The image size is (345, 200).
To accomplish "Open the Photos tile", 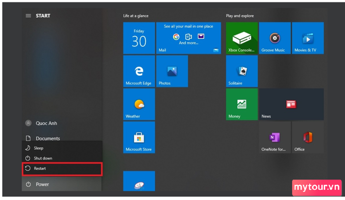I will [x=172, y=71].
